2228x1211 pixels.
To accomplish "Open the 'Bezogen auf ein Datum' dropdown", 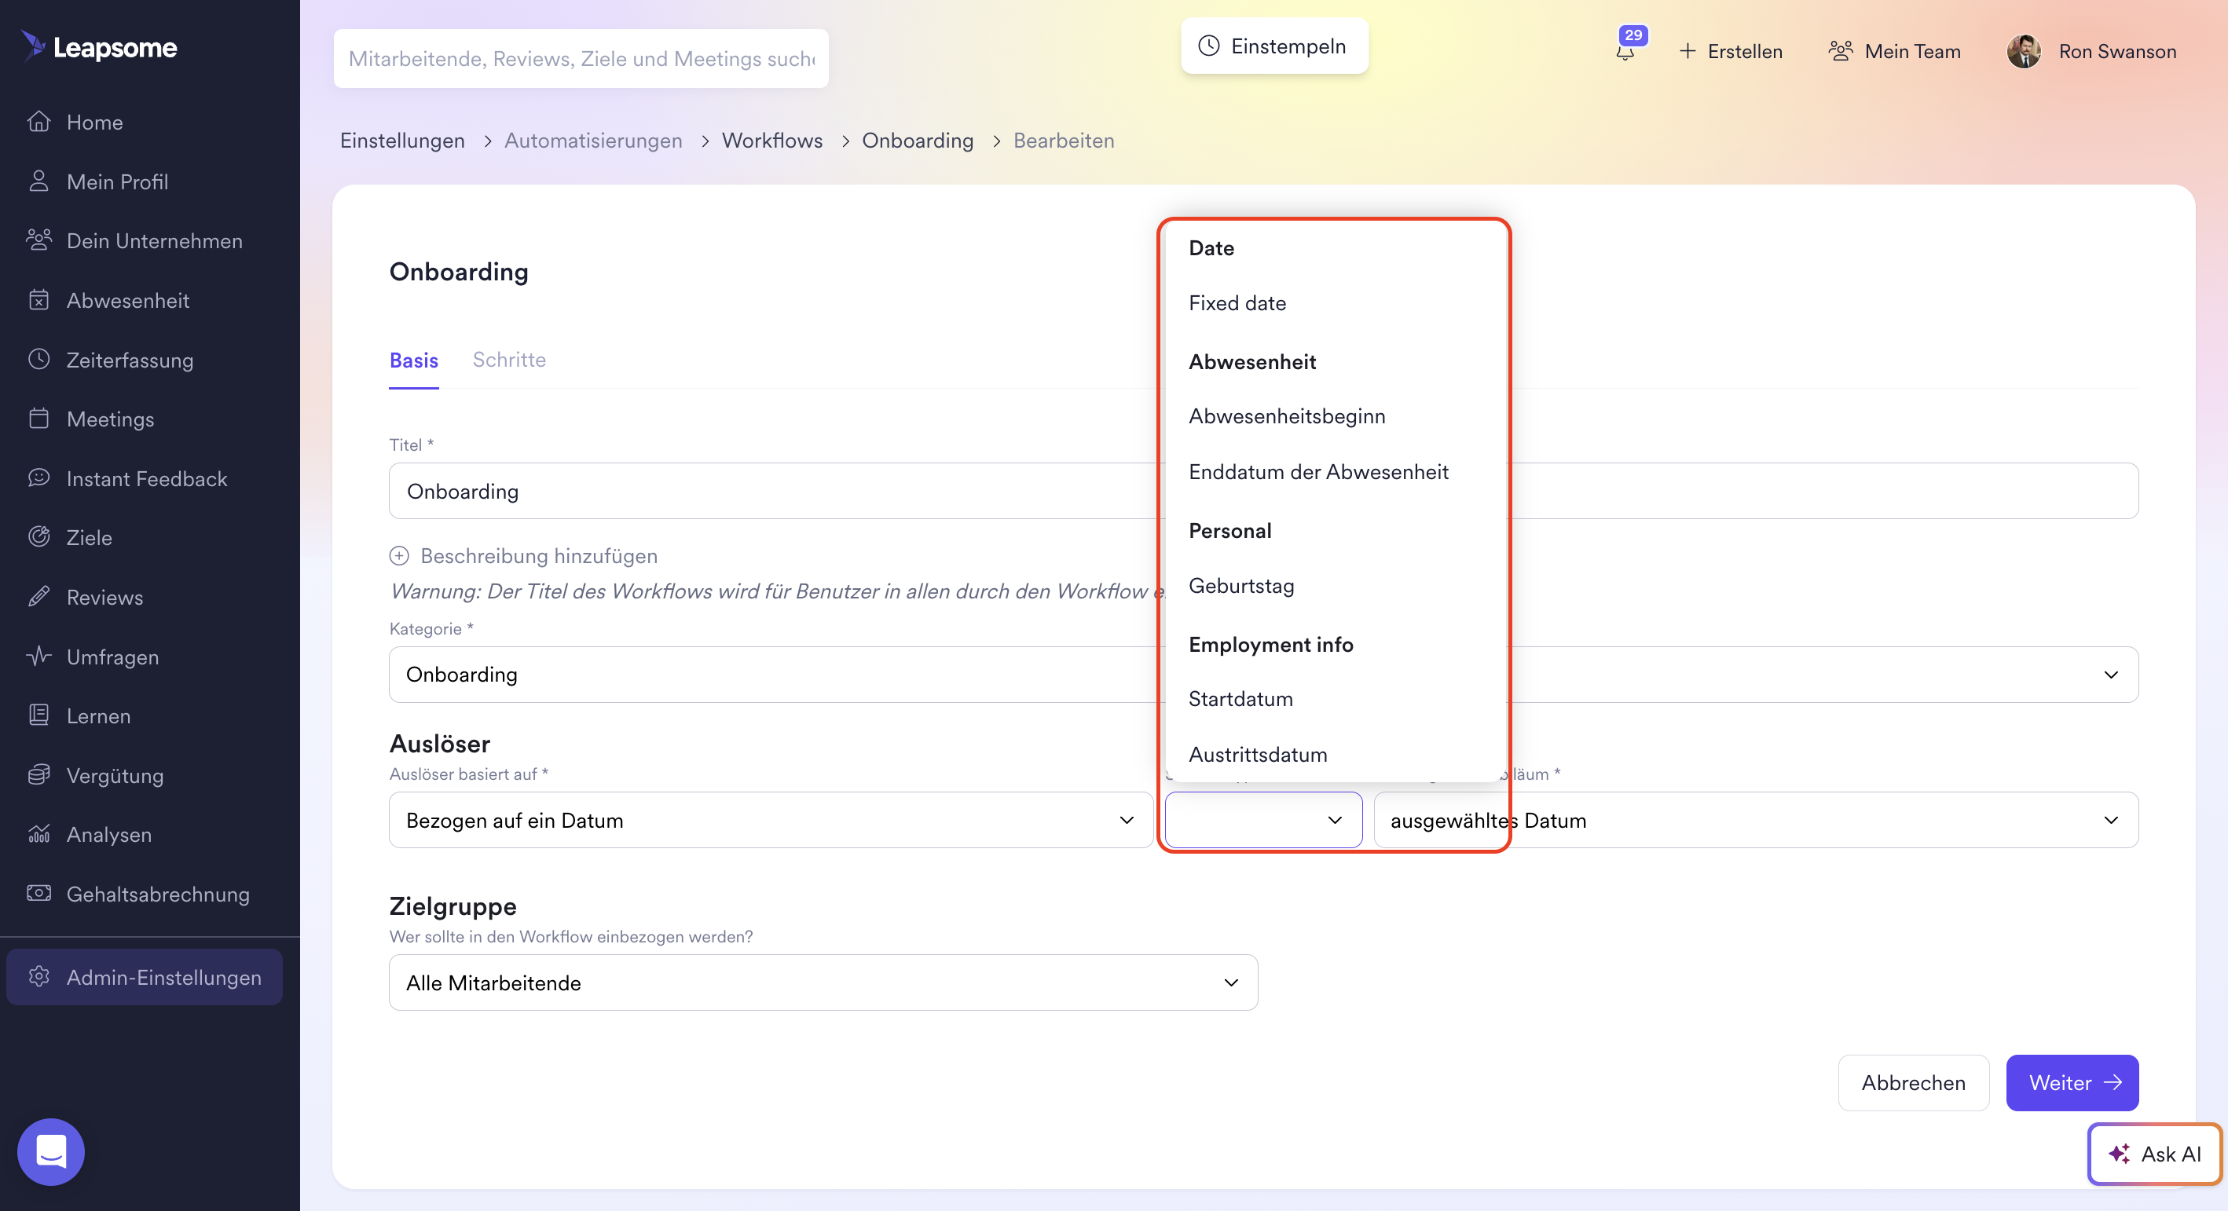I will tap(770, 819).
